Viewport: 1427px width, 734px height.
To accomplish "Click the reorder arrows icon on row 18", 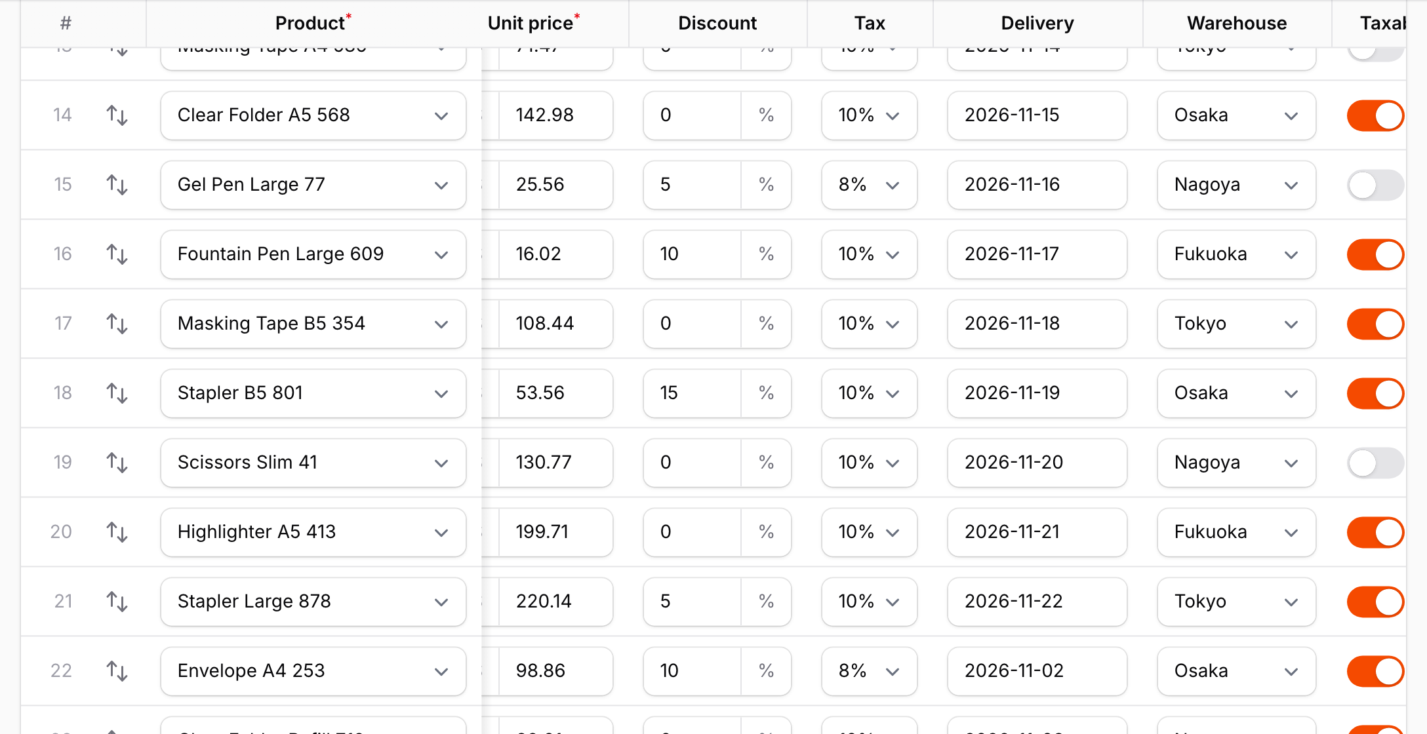I will click(117, 393).
